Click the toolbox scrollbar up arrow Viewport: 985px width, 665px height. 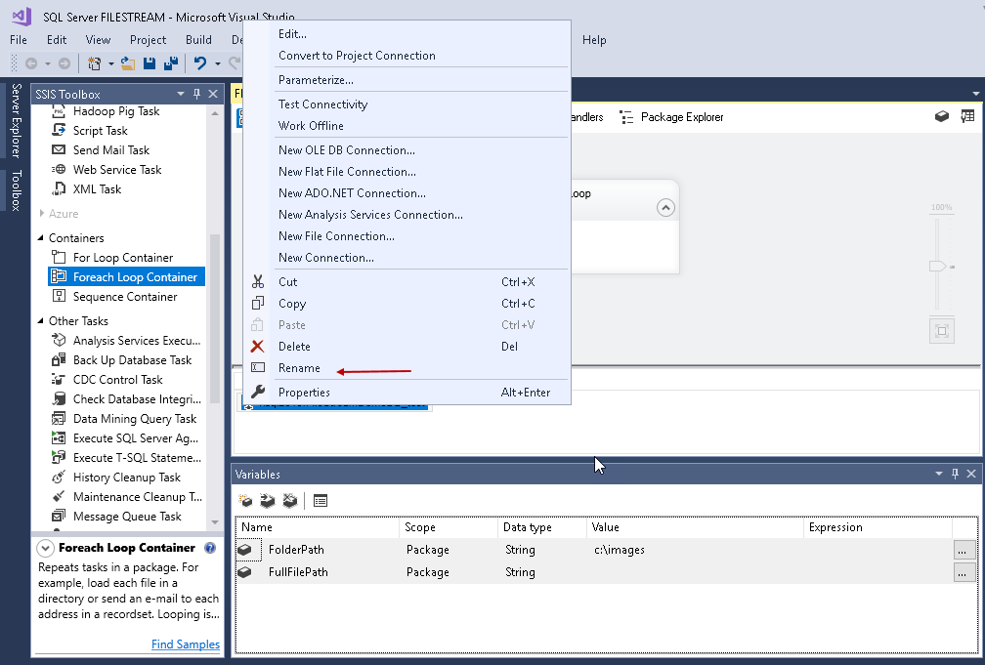pyautogui.click(x=215, y=113)
